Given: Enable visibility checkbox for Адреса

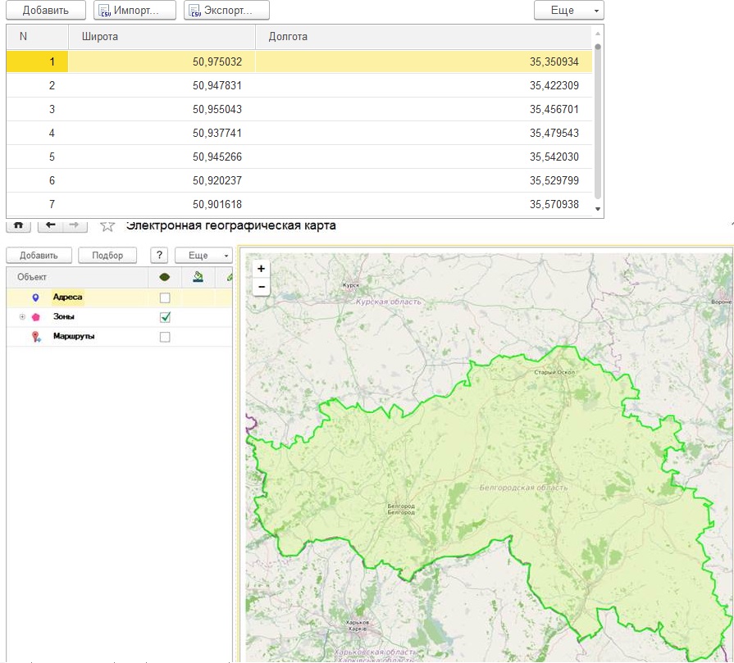Looking at the screenshot, I should click(165, 297).
